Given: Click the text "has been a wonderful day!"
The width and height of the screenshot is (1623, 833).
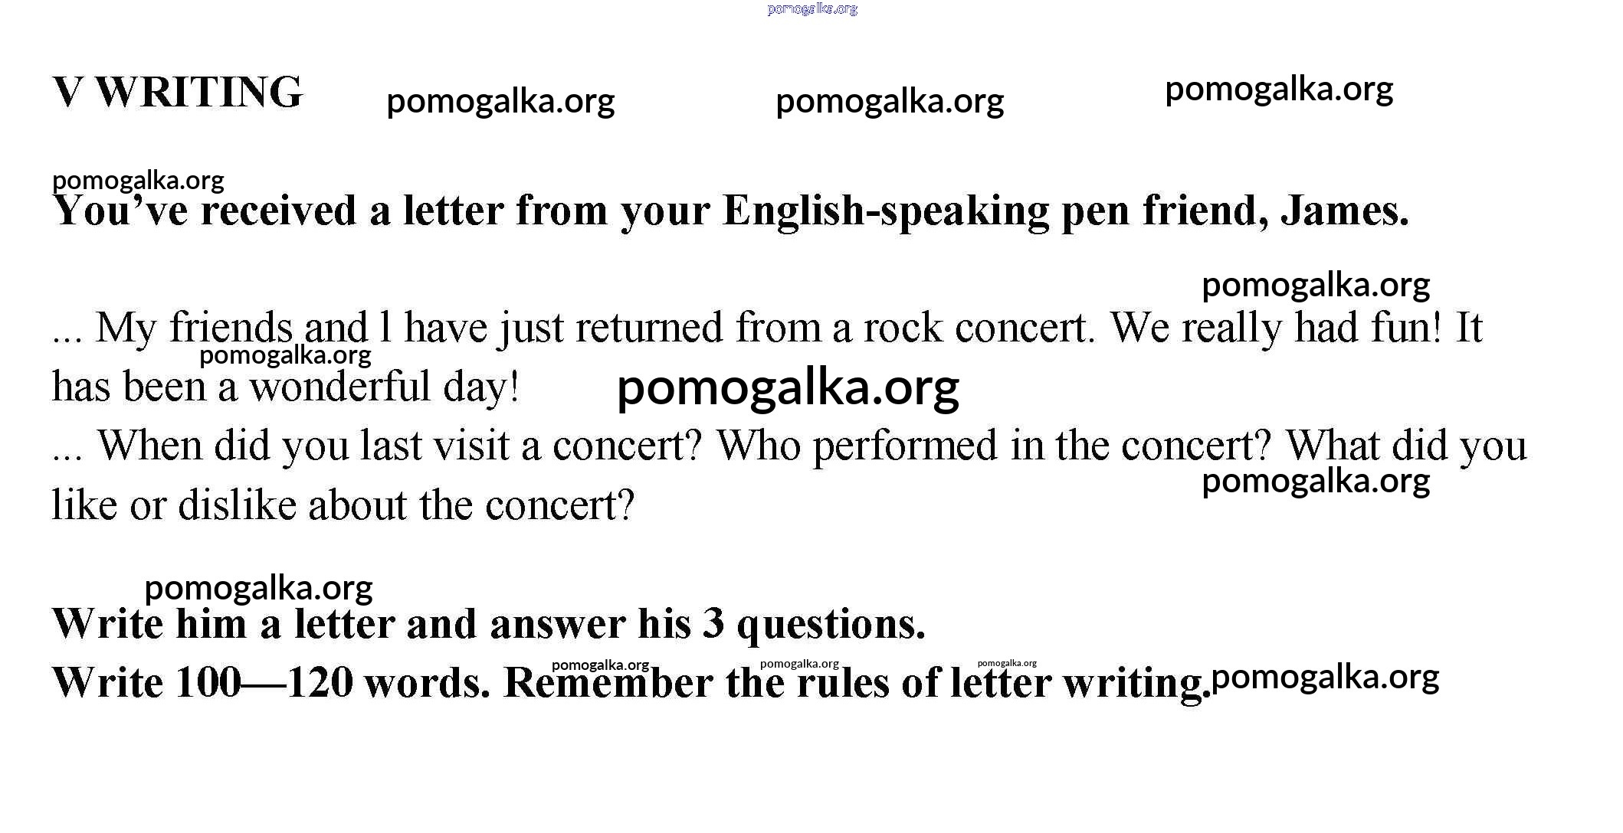Looking at the screenshot, I should 285,387.
